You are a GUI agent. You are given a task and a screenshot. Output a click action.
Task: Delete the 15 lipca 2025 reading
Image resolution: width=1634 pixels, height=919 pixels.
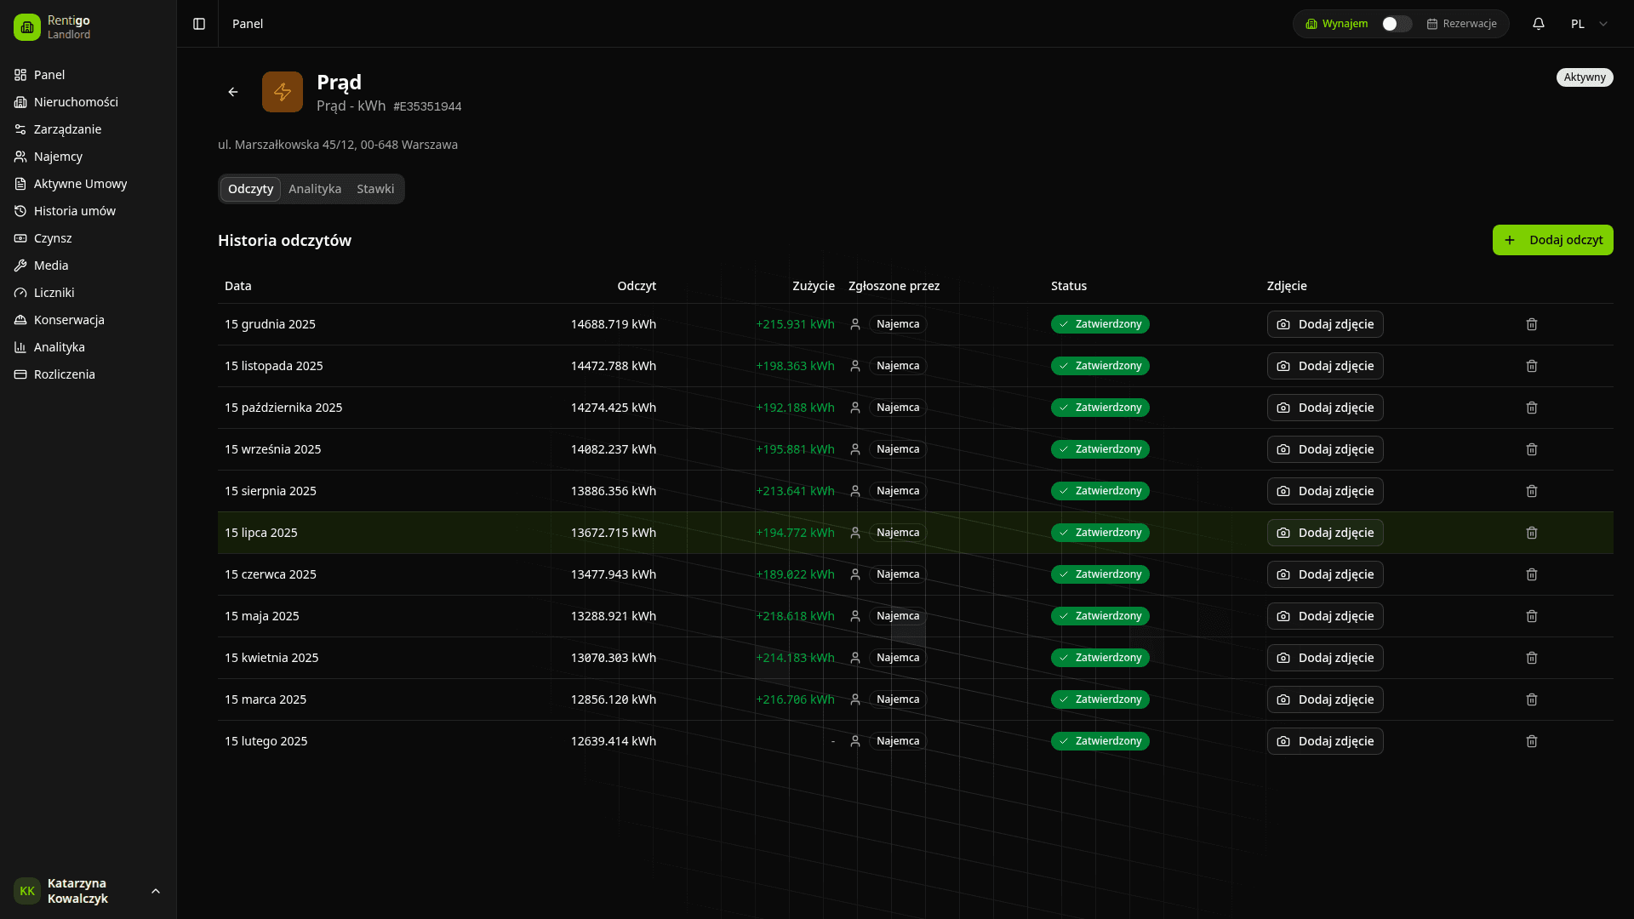tap(1531, 533)
